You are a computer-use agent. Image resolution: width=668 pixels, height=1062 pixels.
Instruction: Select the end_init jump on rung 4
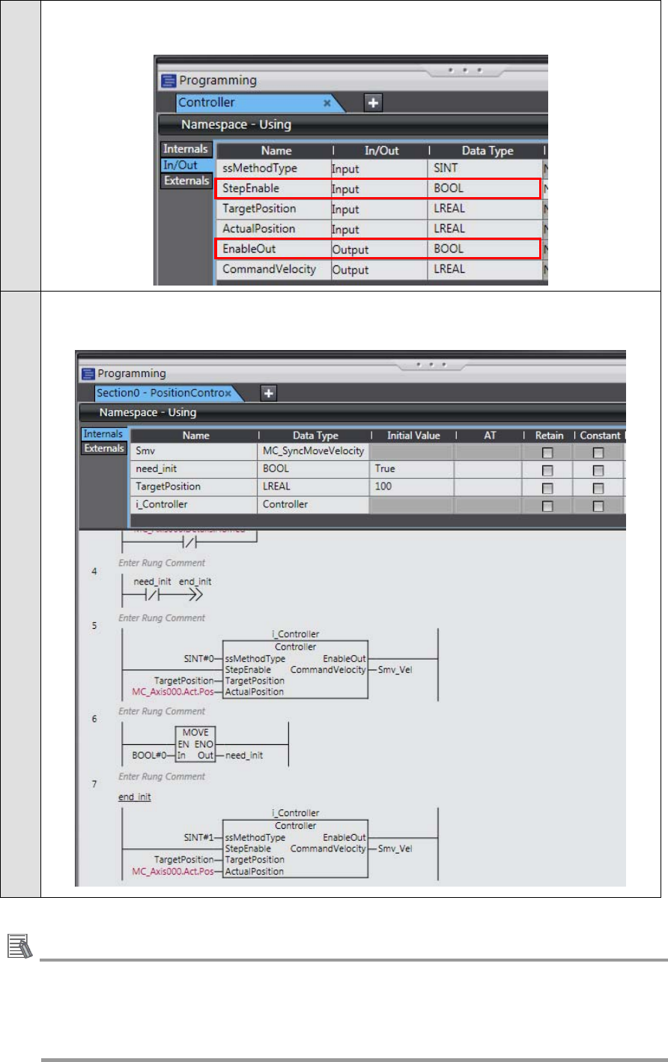pos(195,590)
